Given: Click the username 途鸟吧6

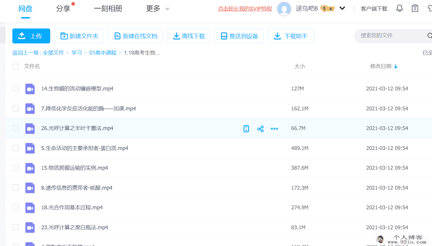Looking at the screenshot, I should (x=307, y=9).
